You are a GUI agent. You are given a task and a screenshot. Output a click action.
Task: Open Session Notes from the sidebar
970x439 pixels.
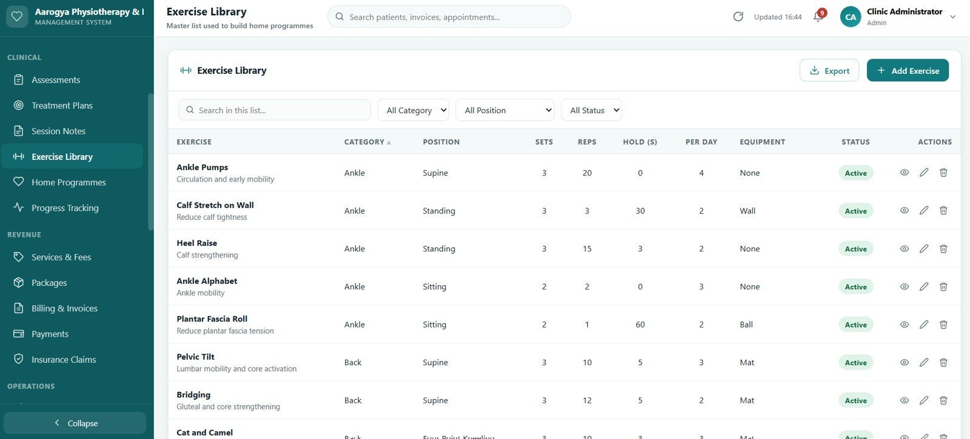(x=72, y=131)
